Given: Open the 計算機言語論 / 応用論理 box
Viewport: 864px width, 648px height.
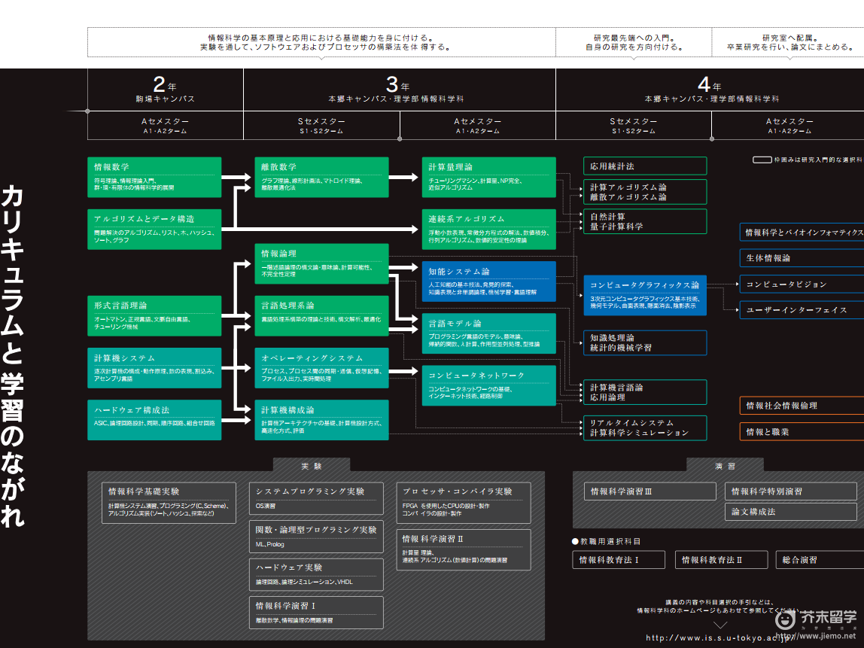Looking at the screenshot, I should 645,392.
